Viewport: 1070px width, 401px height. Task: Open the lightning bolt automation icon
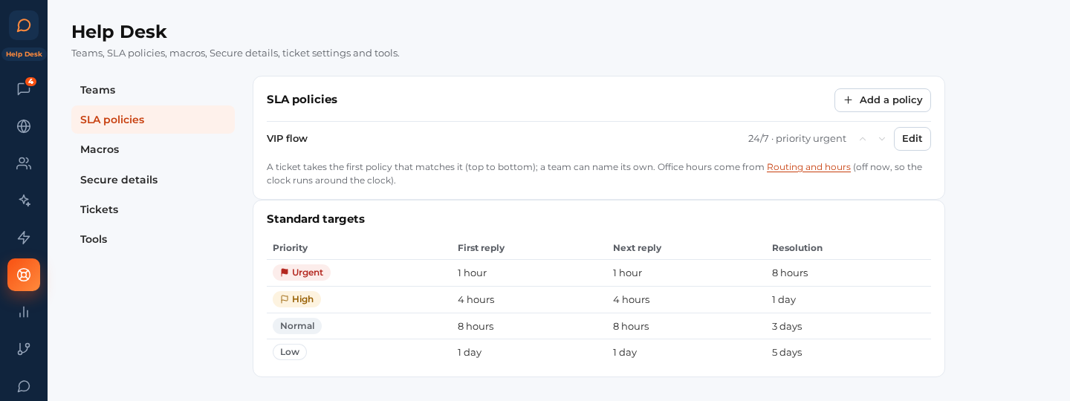pyautogui.click(x=24, y=238)
